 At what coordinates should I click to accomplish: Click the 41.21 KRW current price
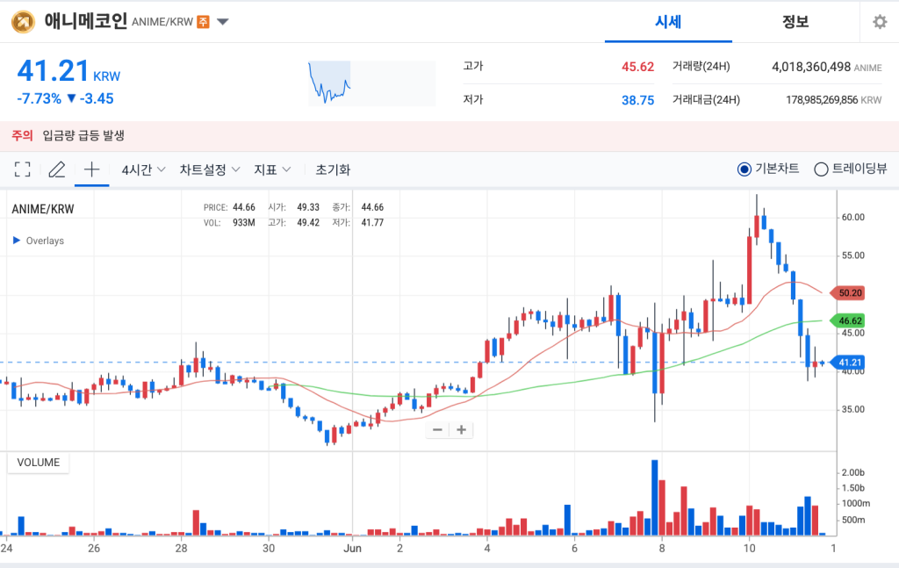(x=68, y=71)
